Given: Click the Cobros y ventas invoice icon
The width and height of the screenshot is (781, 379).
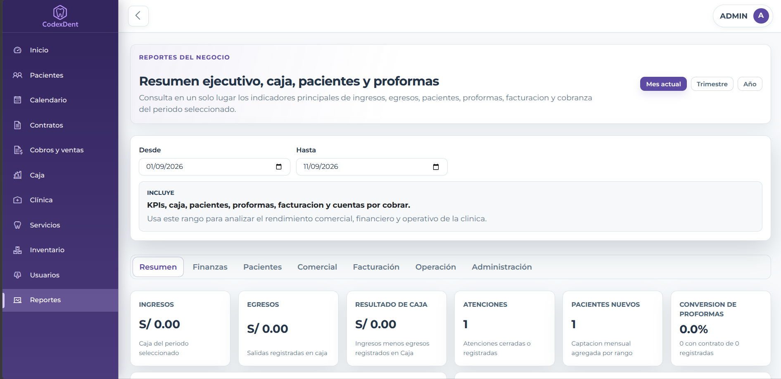Looking at the screenshot, I should click(x=18, y=150).
